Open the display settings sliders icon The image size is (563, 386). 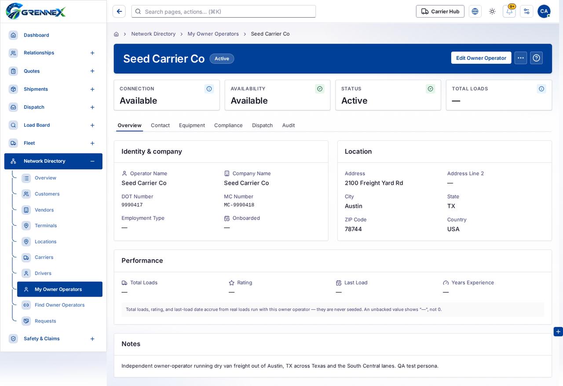point(526,11)
